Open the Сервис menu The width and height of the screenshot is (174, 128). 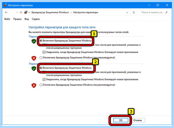point(36,19)
